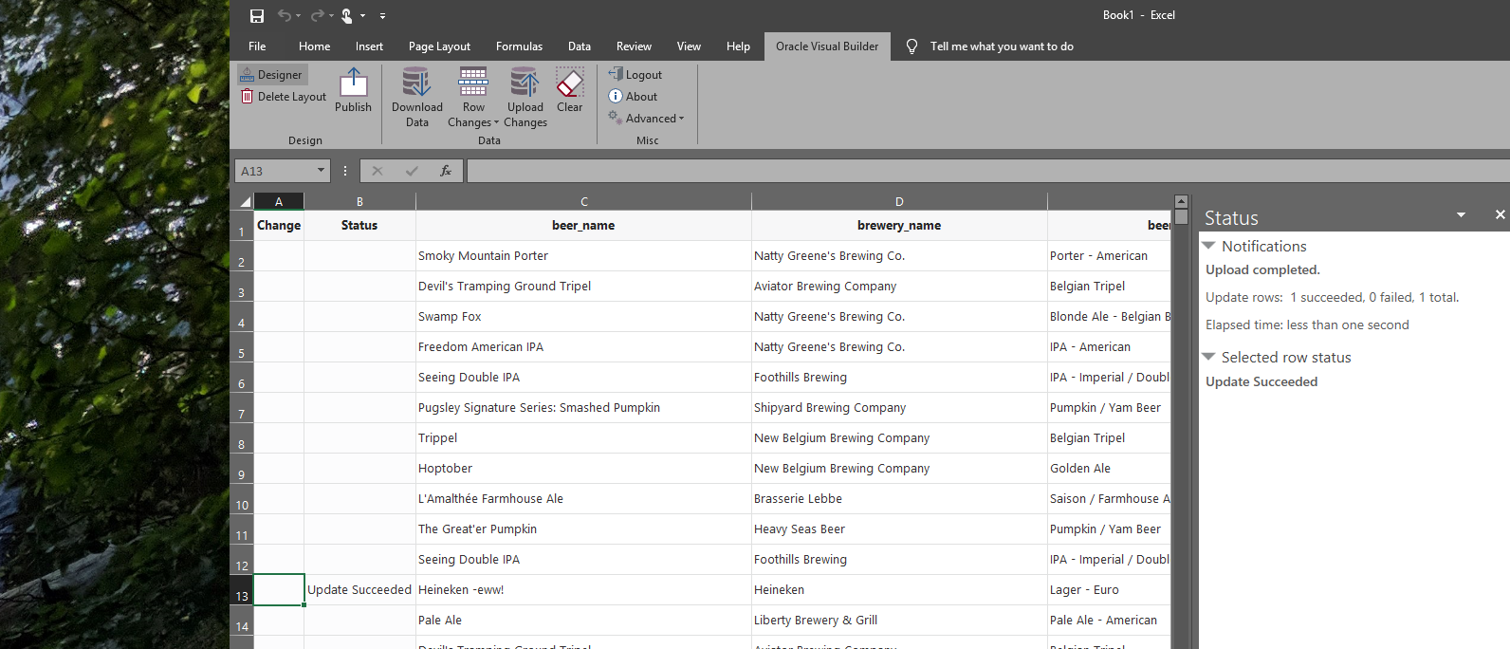This screenshot has height=649, width=1510.
Task: Select 'Shipyard Brewing Company' cell
Action: 899,408
